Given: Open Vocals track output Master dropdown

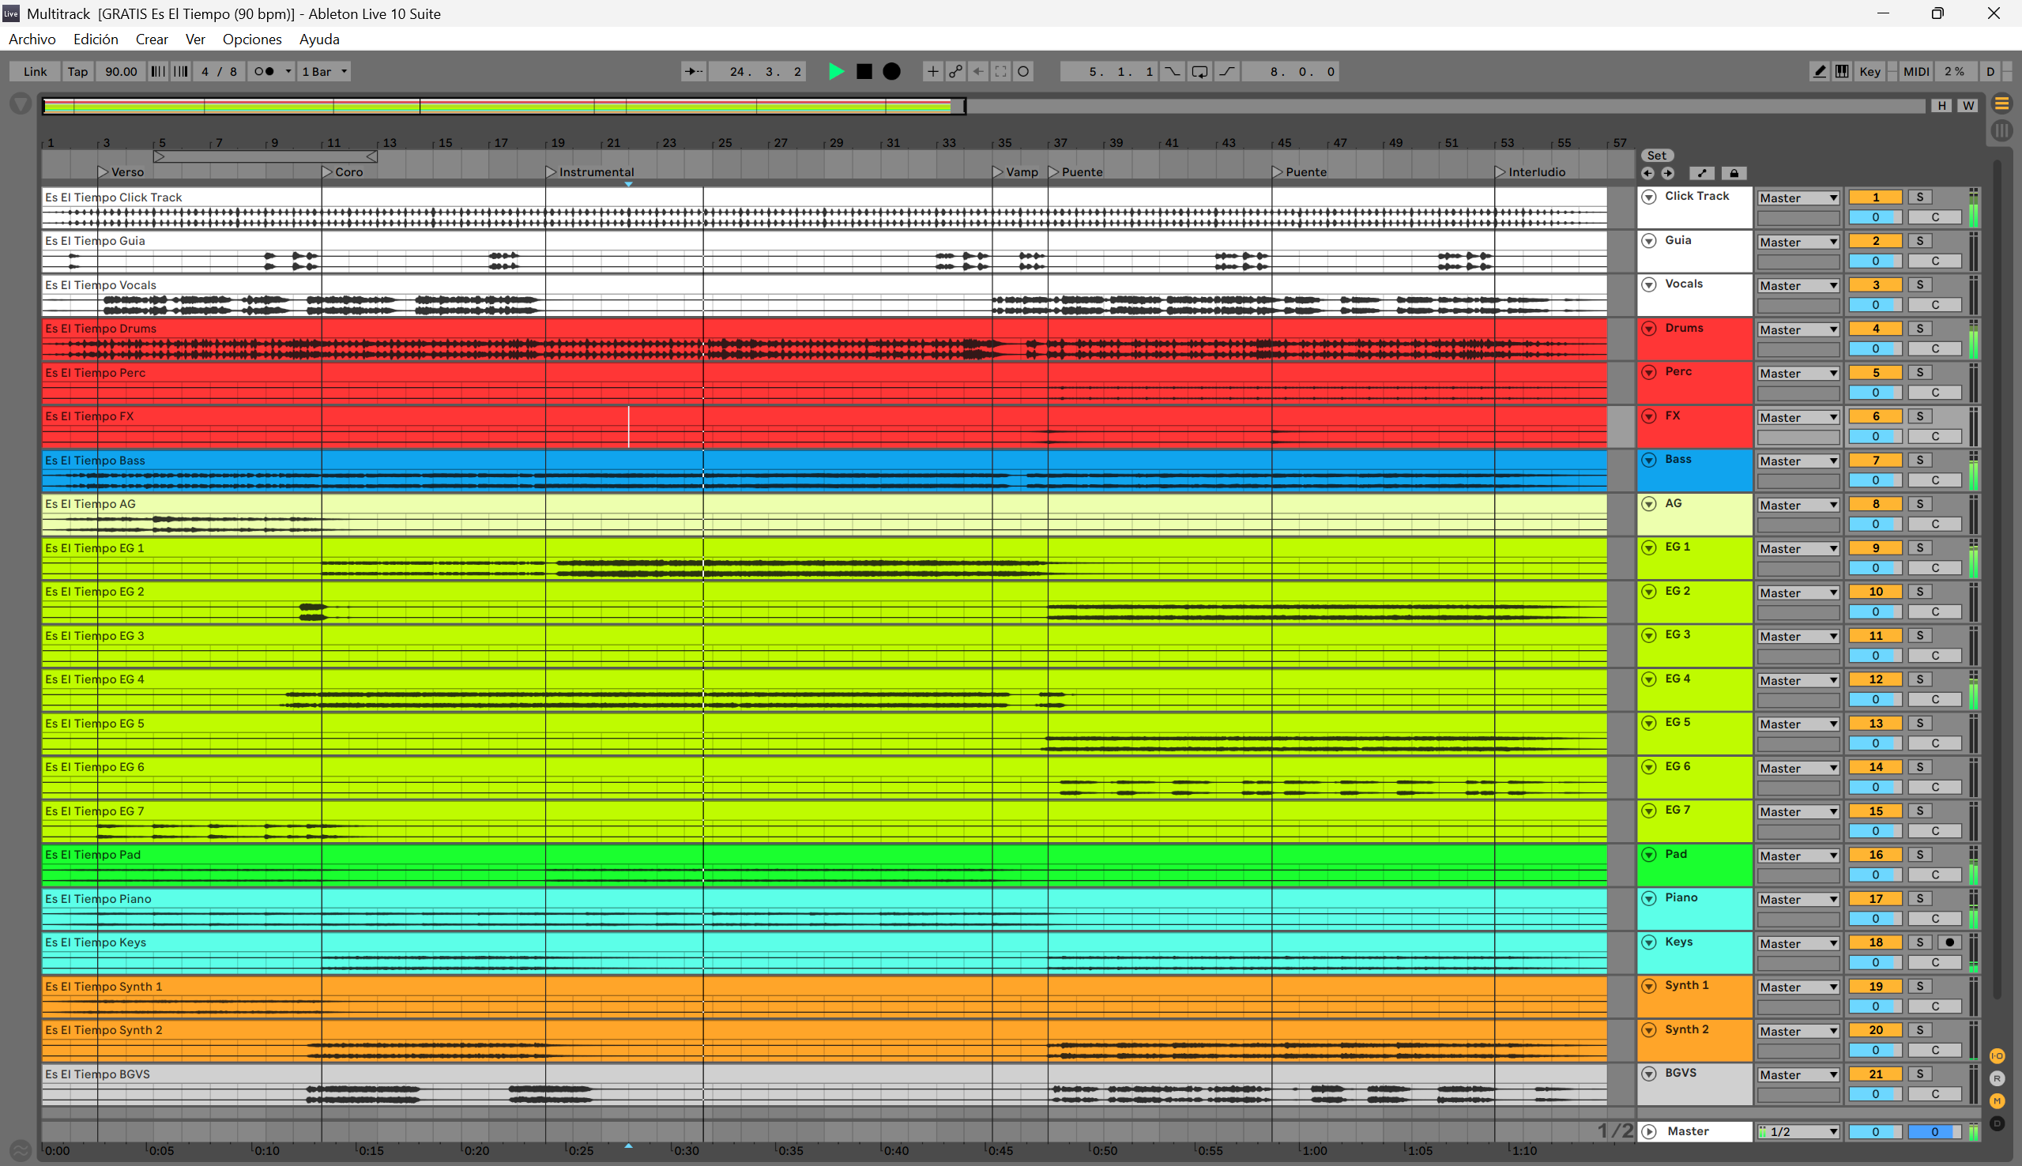Looking at the screenshot, I should 1798,286.
